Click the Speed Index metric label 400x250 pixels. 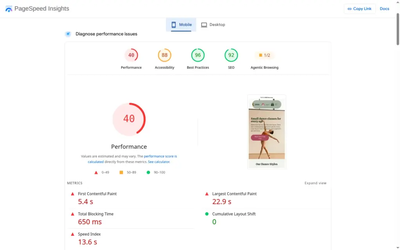tap(89, 234)
